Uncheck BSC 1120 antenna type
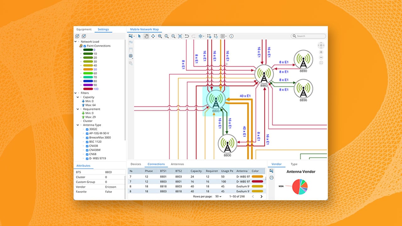This screenshot has width=402, height=226. (88, 142)
